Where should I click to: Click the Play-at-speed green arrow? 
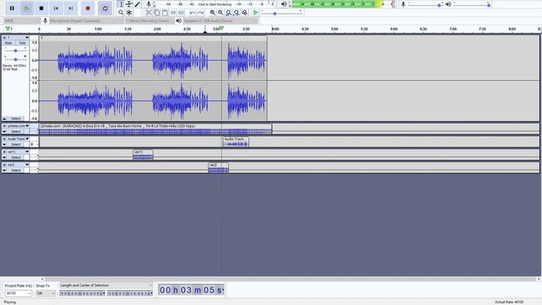[x=255, y=13]
